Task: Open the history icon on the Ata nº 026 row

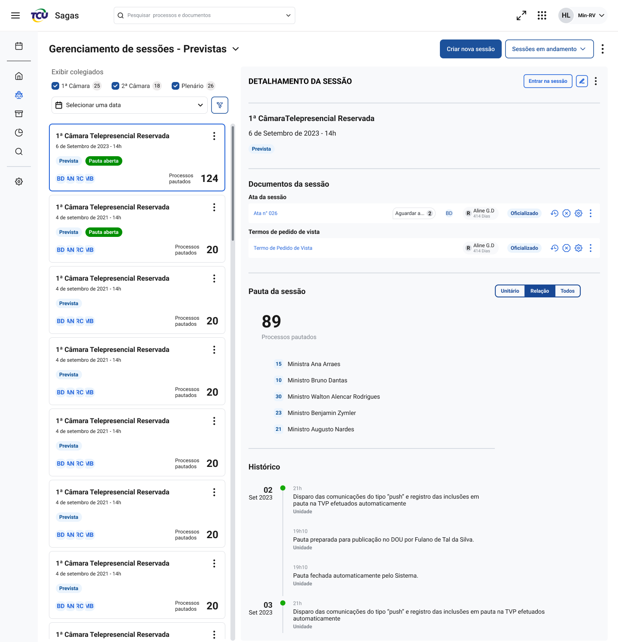Action: (554, 213)
